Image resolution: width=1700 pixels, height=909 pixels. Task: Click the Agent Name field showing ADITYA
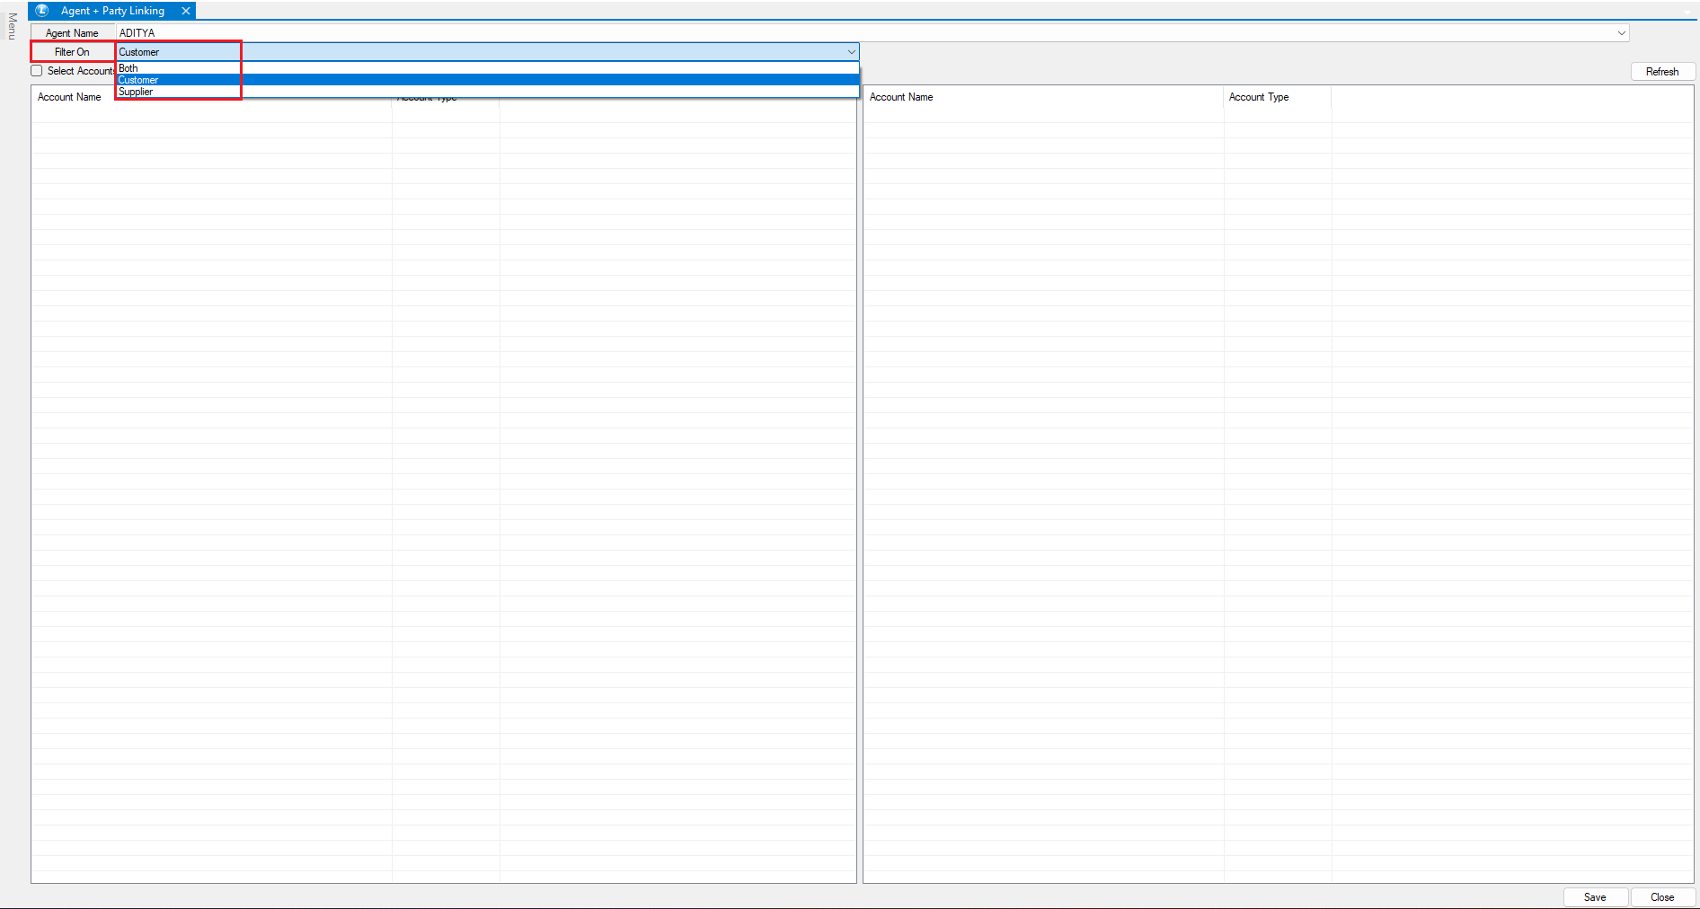click(809, 33)
